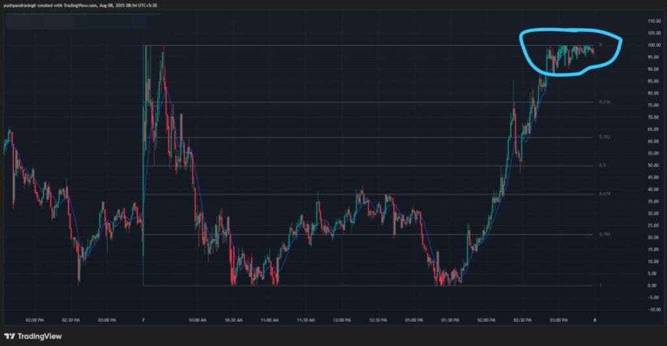Click the date marker 7 on time axis
Screen dimensions: 667x346
[143, 320]
